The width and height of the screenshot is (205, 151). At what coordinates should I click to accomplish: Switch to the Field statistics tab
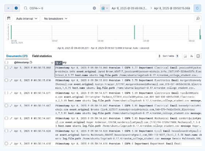(42, 56)
